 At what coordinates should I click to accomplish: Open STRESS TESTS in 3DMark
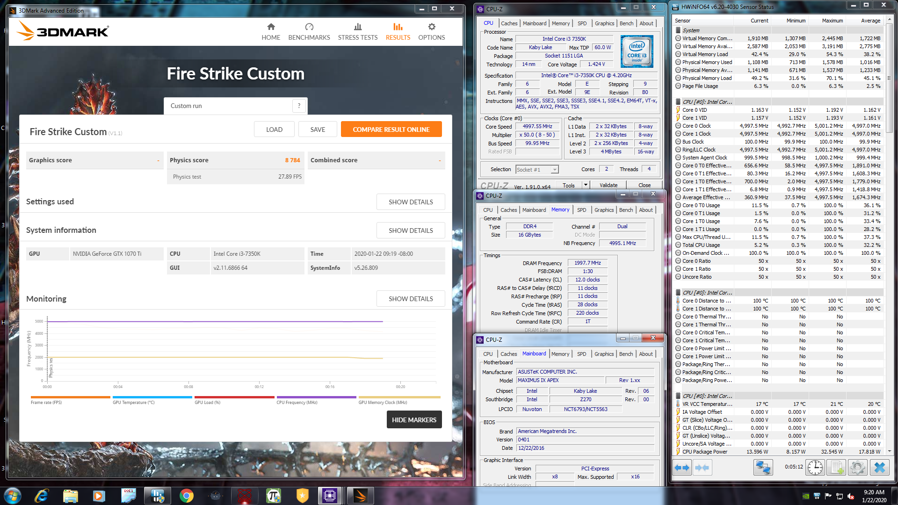358,32
